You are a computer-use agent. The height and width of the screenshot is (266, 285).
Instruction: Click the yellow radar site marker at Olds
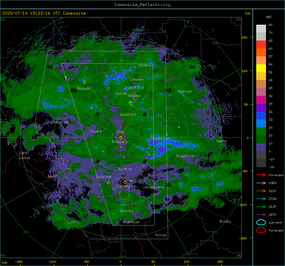click(121, 138)
